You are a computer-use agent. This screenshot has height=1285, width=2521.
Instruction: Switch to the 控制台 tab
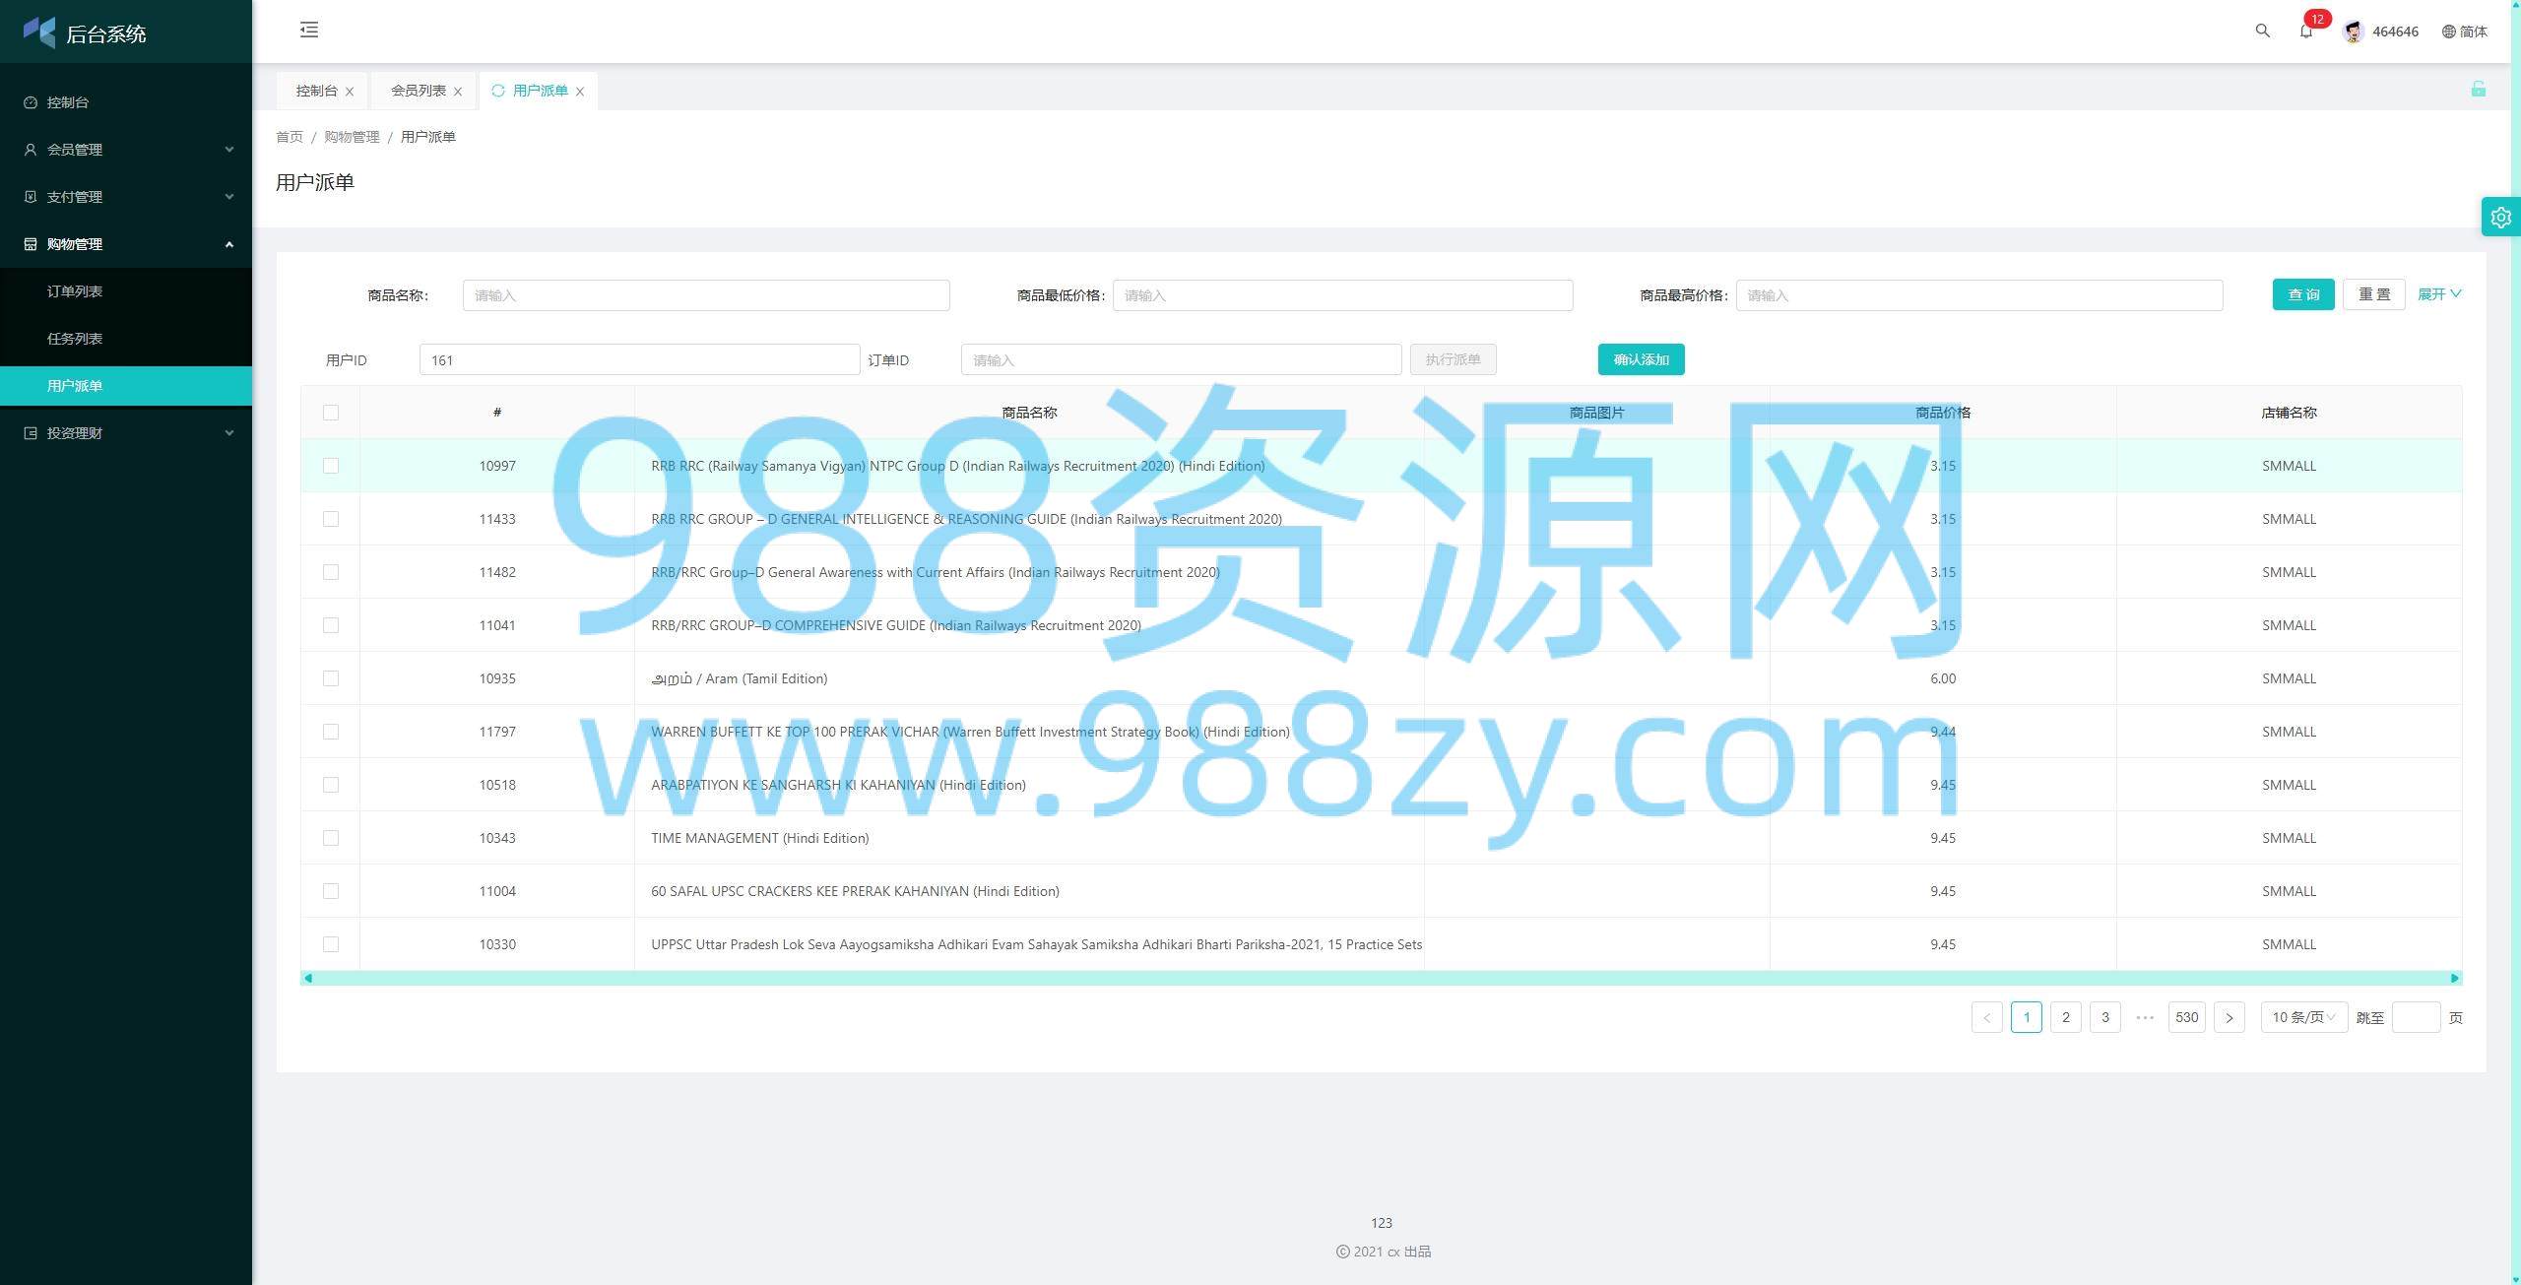[x=316, y=91]
